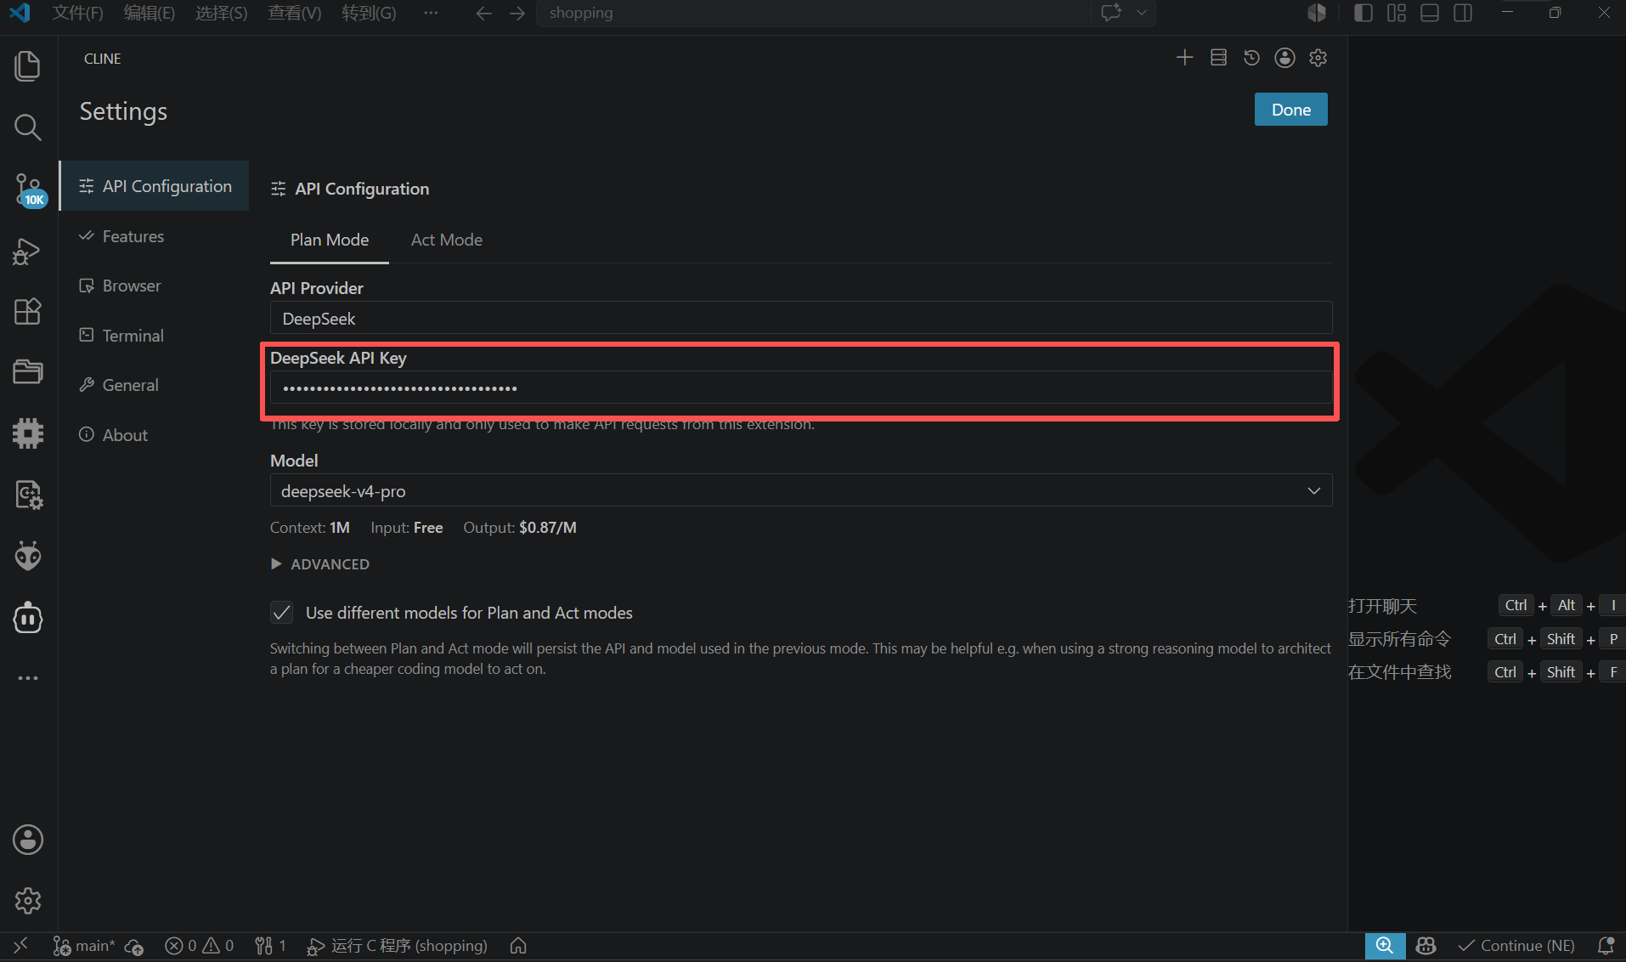This screenshot has height=962, width=1626.
Task: Click the forwarded ports indicator showing 1
Action: [x=271, y=946]
